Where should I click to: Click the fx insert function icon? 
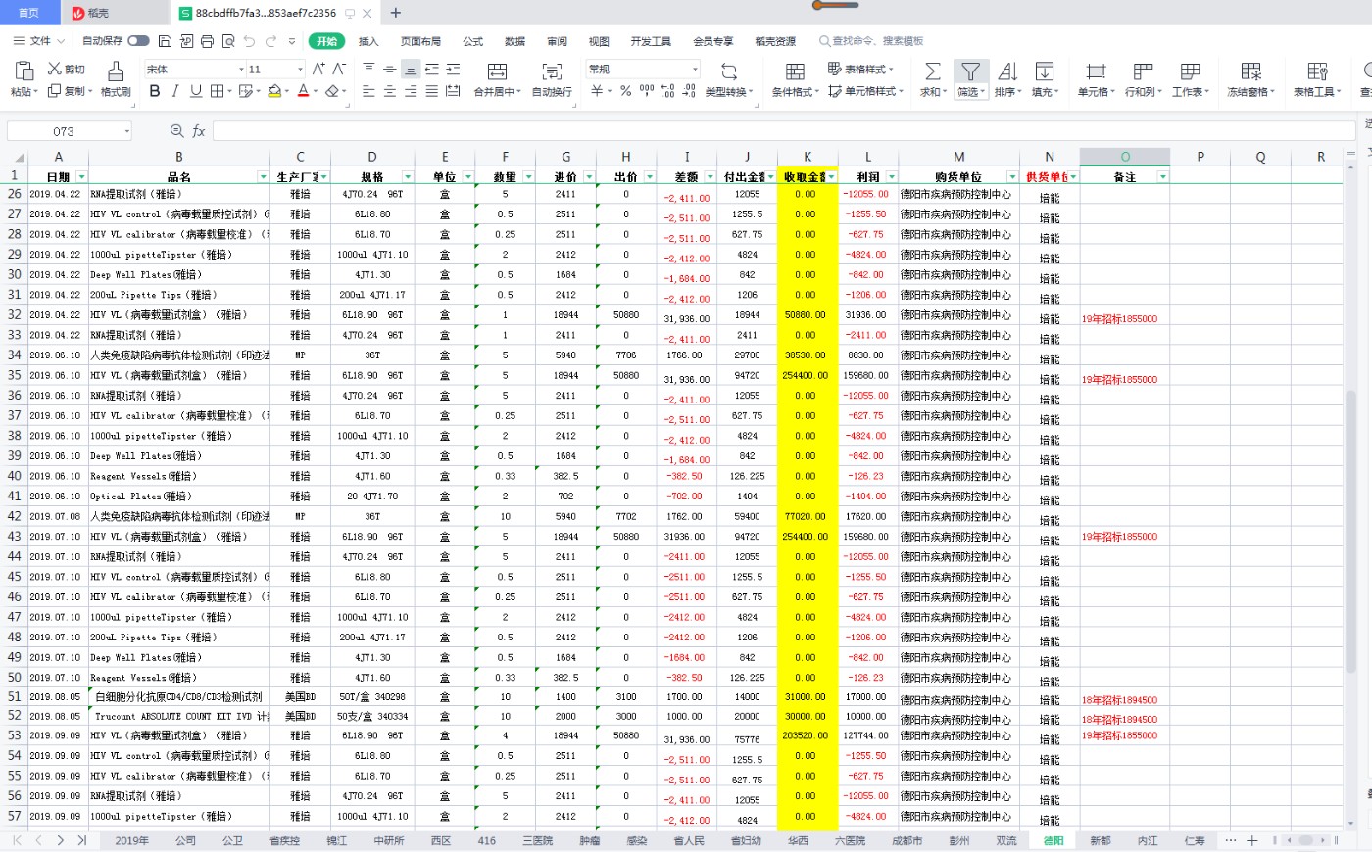point(199,131)
